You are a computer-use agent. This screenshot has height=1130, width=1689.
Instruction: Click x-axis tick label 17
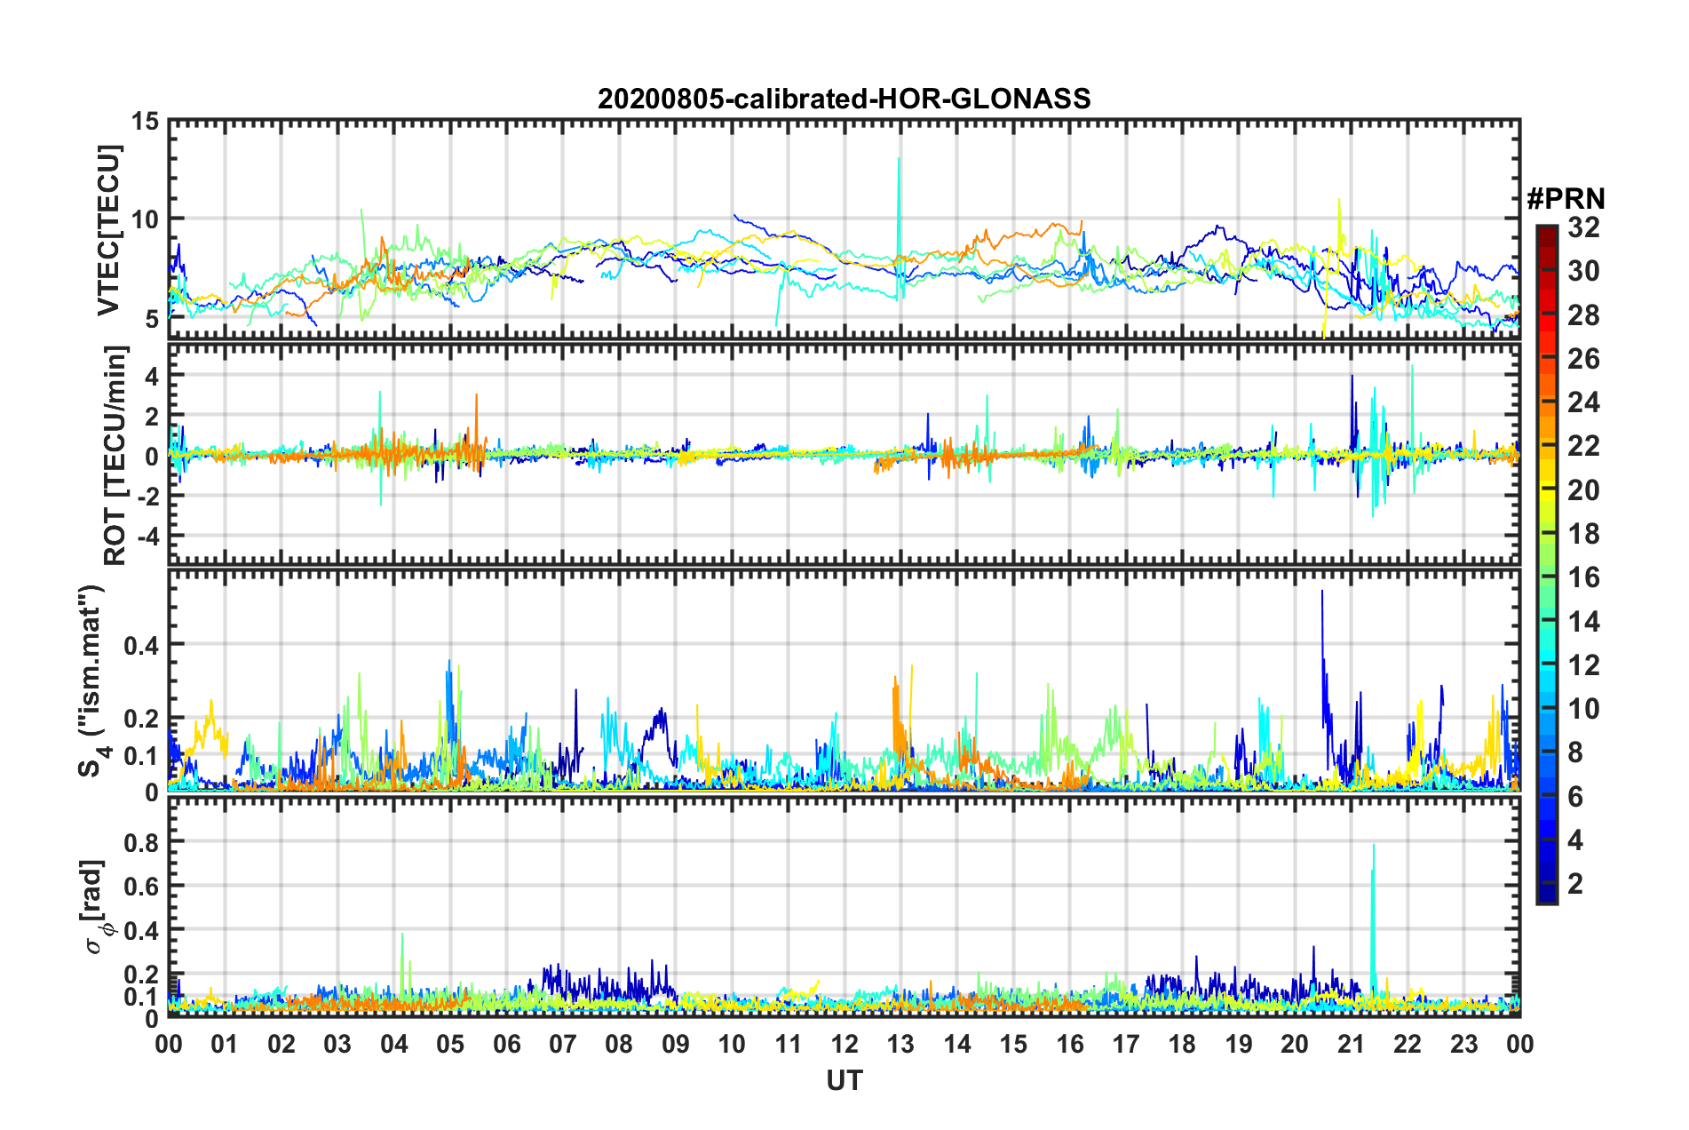[x=1126, y=1044]
